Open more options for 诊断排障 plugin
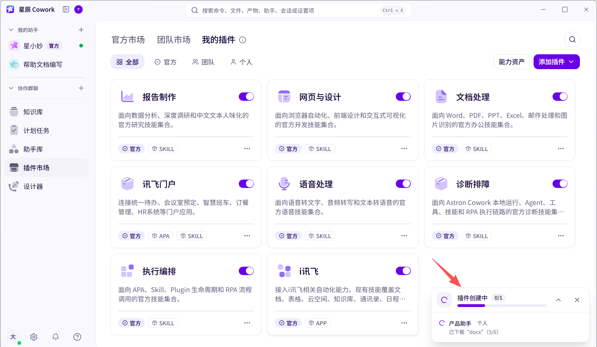 coord(561,236)
